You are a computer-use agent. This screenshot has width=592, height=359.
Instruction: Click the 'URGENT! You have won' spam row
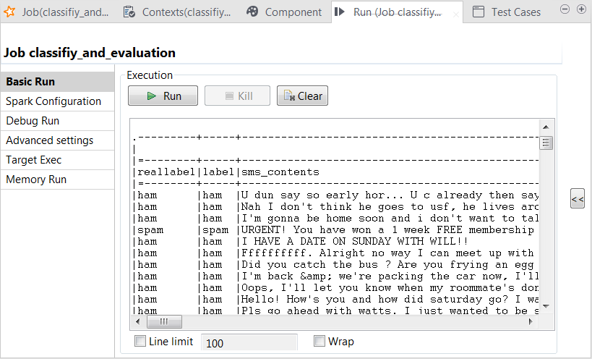point(335,229)
